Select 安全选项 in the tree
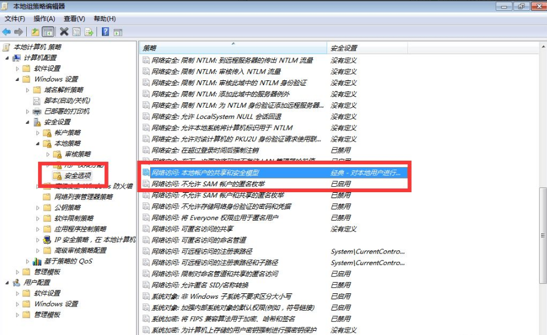 pyautogui.click(x=78, y=176)
